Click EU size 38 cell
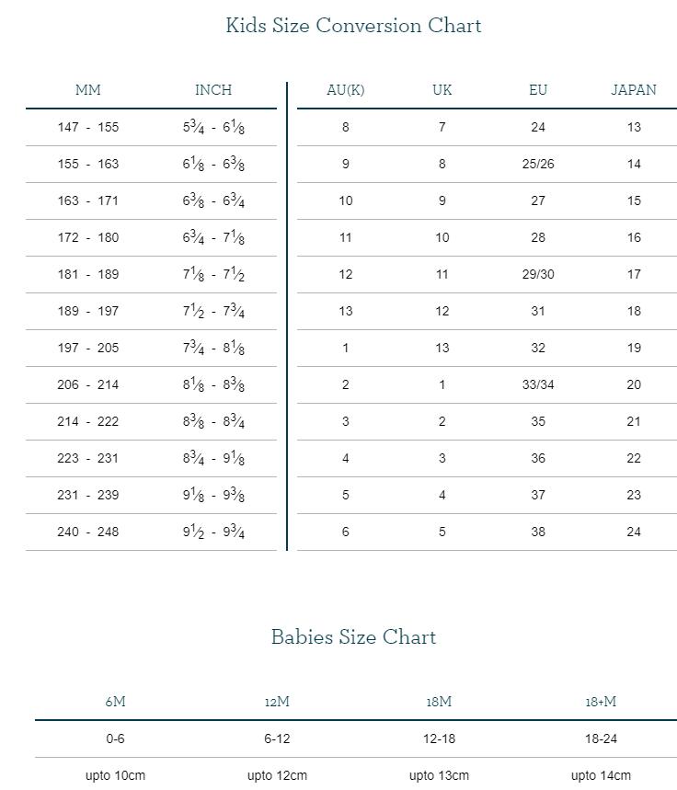Screen dimensions: 677x790 (x=538, y=532)
